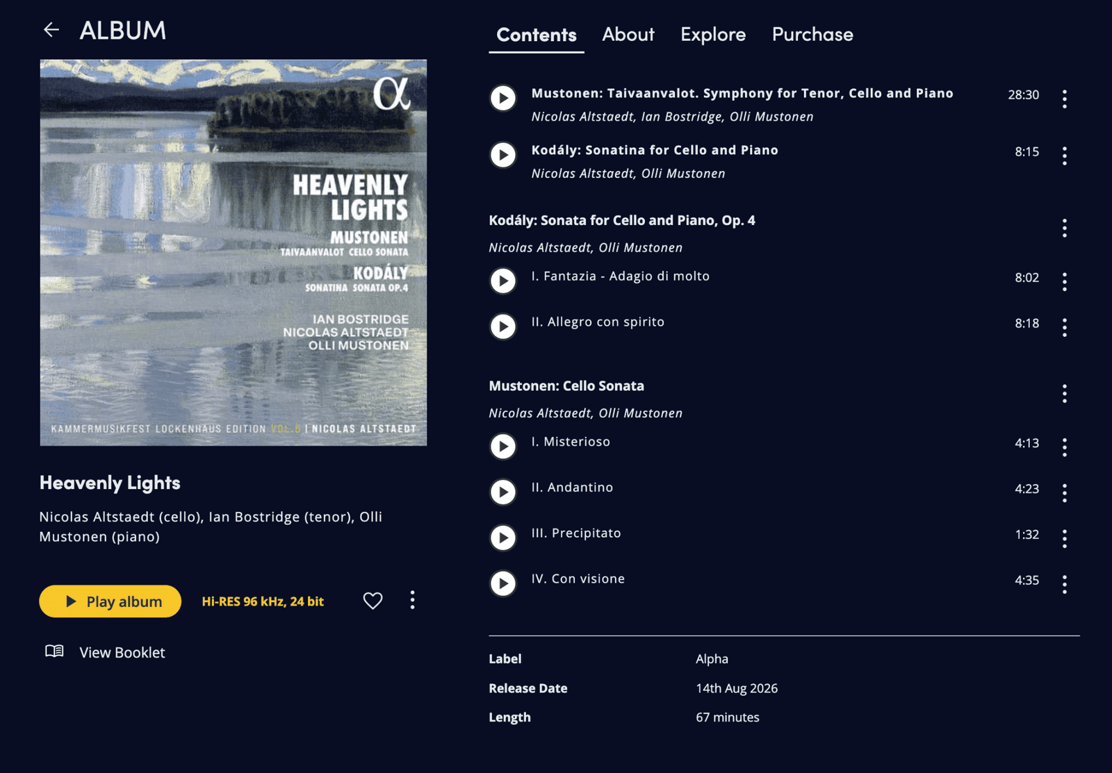Screen dimensions: 1112x773
Task: Open more options for III. Precipitato
Action: click(x=1064, y=538)
